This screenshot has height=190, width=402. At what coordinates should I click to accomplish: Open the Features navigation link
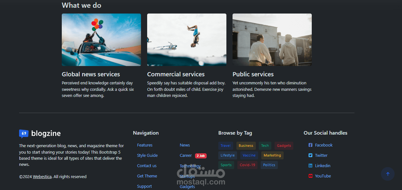(145, 145)
